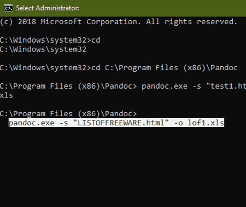246x207 pixels.
Task: Click 'All rights' in the copyright line
Action: (x=169, y=22)
